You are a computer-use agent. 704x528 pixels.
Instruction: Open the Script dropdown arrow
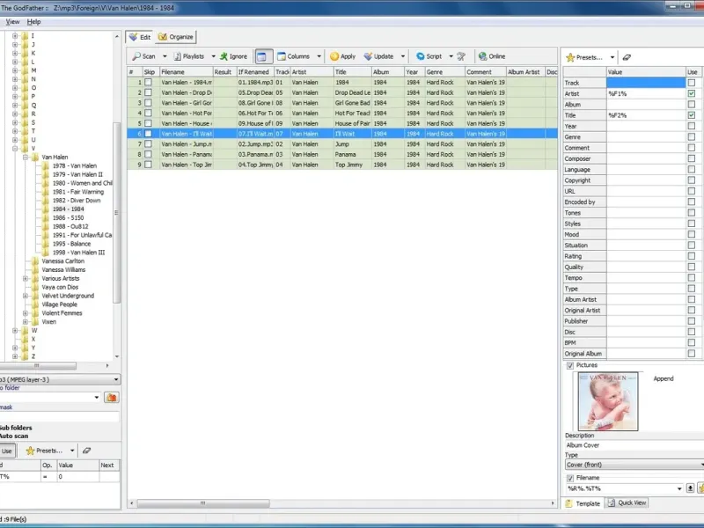(451, 56)
